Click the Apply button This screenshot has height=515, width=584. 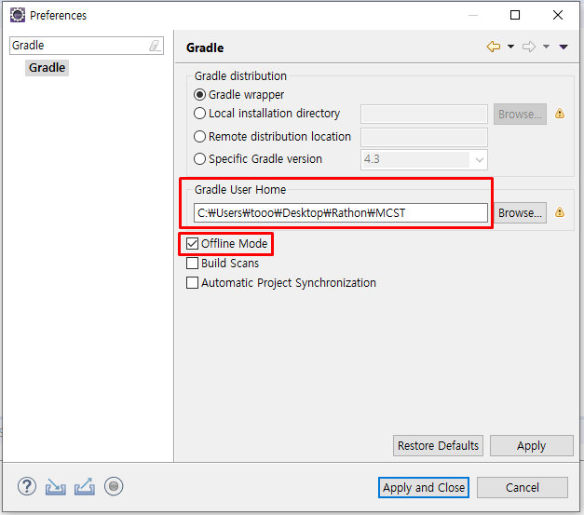click(532, 445)
